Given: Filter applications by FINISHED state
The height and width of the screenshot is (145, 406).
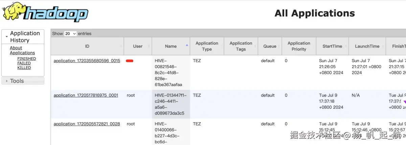Looking at the screenshot, I should click(x=27, y=59).
